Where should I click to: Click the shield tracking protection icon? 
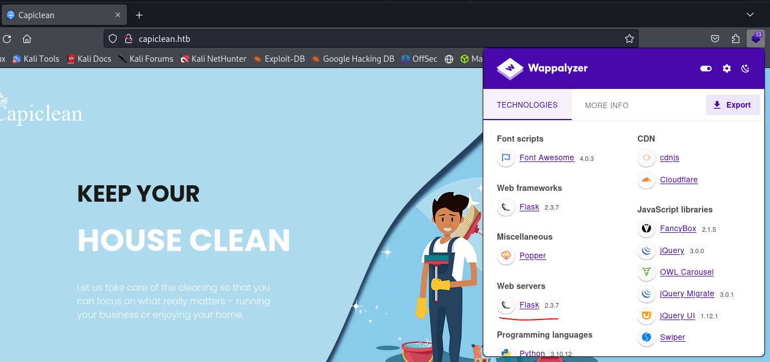pyautogui.click(x=113, y=39)
